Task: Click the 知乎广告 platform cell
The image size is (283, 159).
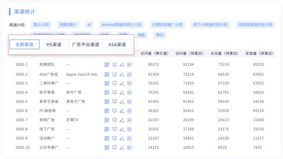Action: [x=74, y=93]
